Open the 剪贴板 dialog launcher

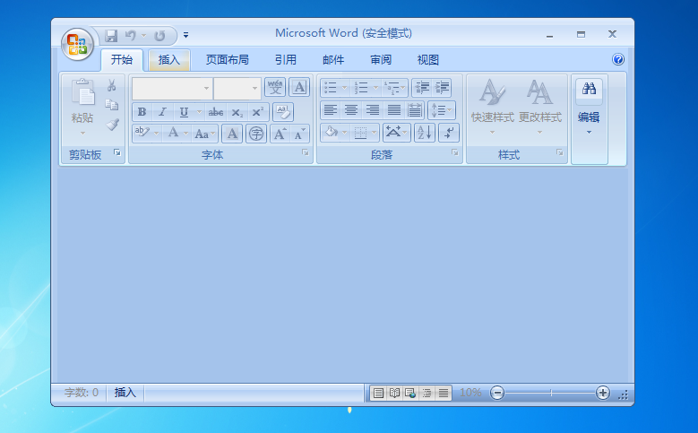[117, 152]
